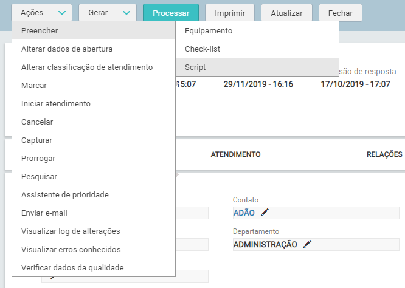
Task: Expand the Gerar dropdown
Action: pyautogui.click(x=108, y=13)
